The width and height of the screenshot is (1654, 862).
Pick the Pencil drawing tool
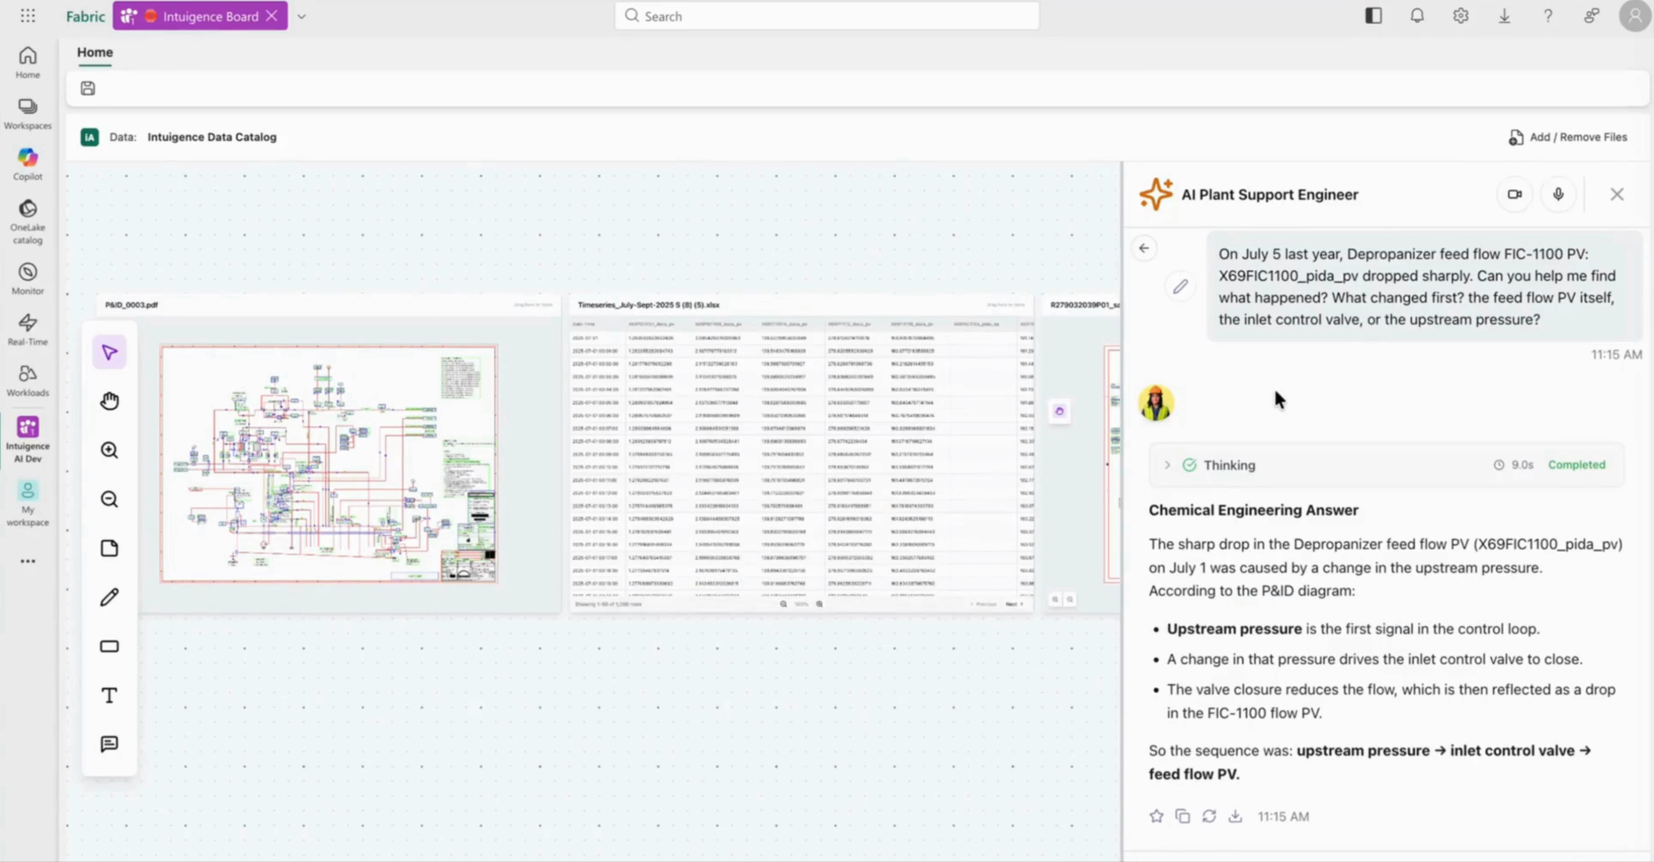(109, 597)
